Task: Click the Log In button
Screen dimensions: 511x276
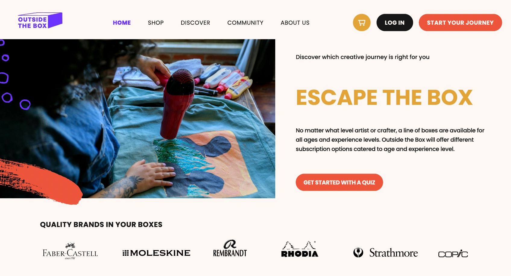Action: tap(395, 23)
